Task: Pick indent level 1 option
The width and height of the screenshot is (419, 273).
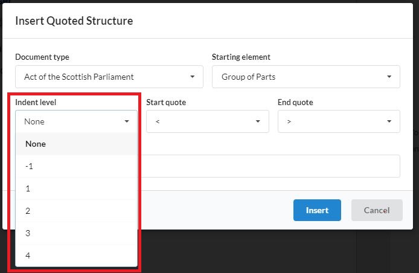Action: (76, 188)
